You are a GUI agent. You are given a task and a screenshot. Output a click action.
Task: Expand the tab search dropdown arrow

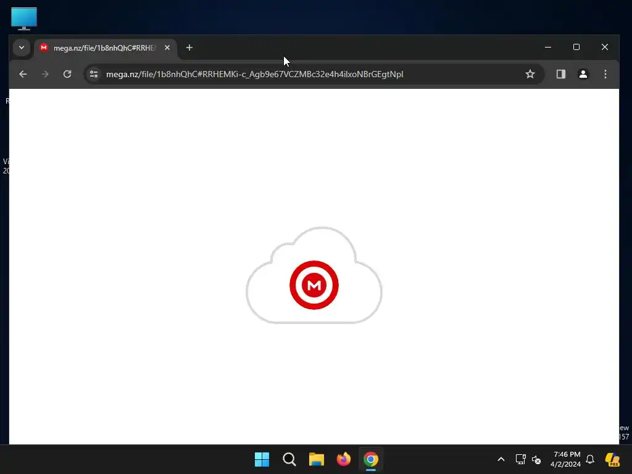22,48
